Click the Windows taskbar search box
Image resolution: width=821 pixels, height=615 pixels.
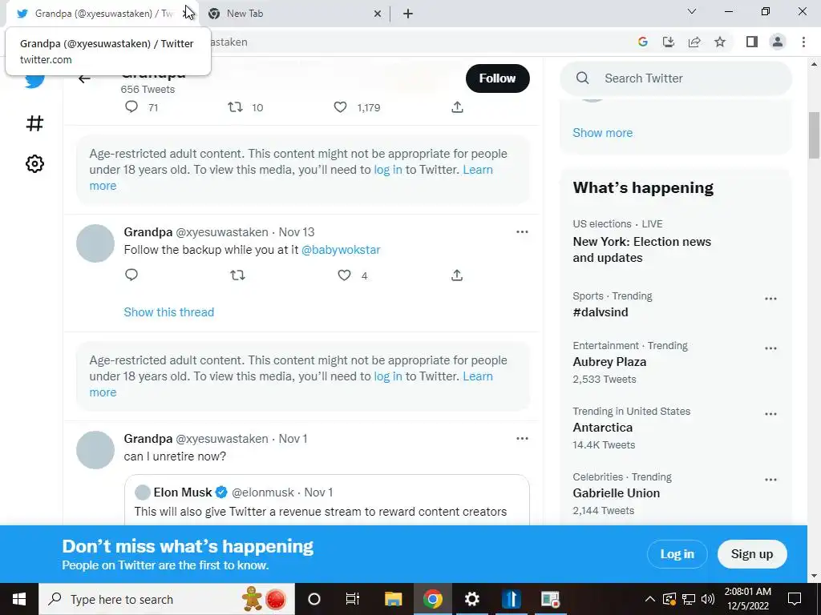point(167,599)
